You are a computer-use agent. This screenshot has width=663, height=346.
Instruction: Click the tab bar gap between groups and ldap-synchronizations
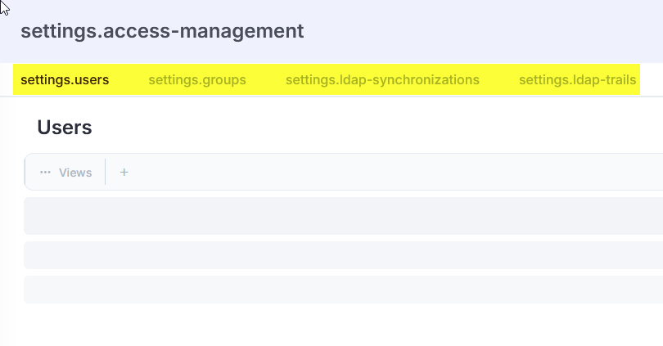(266, 80)
